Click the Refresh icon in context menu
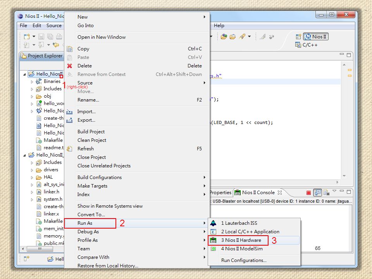372x279 pixels. coord(69,149)
